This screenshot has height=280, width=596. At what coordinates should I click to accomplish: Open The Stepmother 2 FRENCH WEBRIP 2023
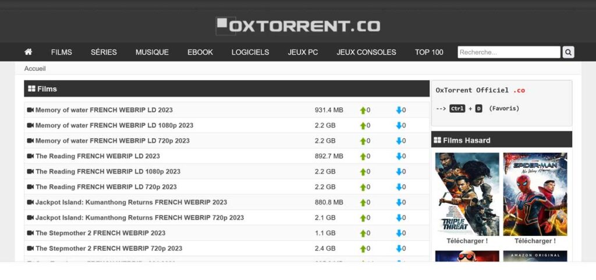point(100,233)
